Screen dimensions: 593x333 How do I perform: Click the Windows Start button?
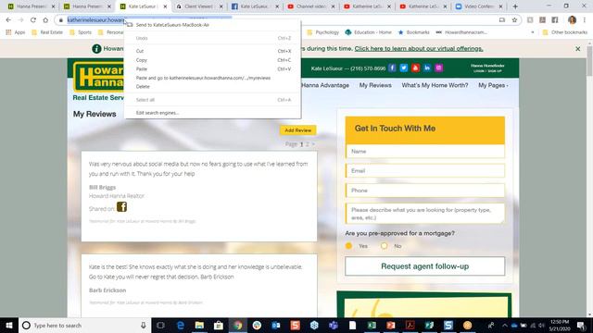(9, 325)
